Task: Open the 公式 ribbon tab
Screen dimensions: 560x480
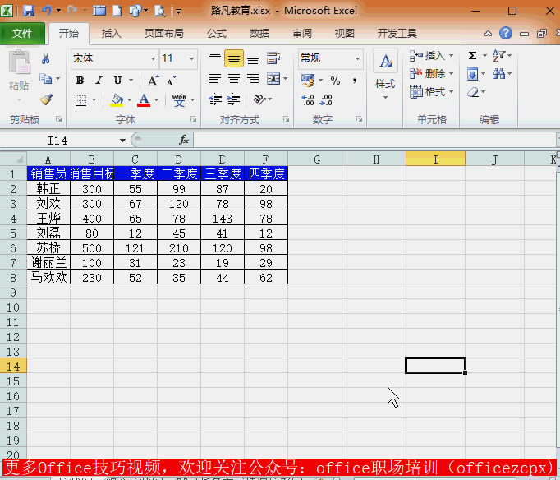Action: click(x=217, y=34)
